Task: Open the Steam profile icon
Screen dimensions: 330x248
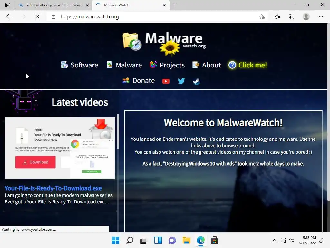Action: [196, 81]
